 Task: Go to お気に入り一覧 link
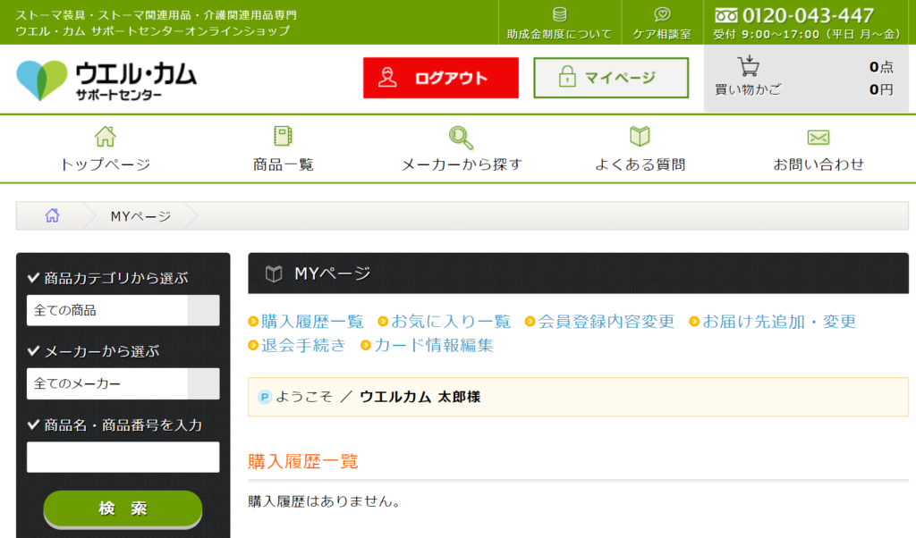coord(450,322)
